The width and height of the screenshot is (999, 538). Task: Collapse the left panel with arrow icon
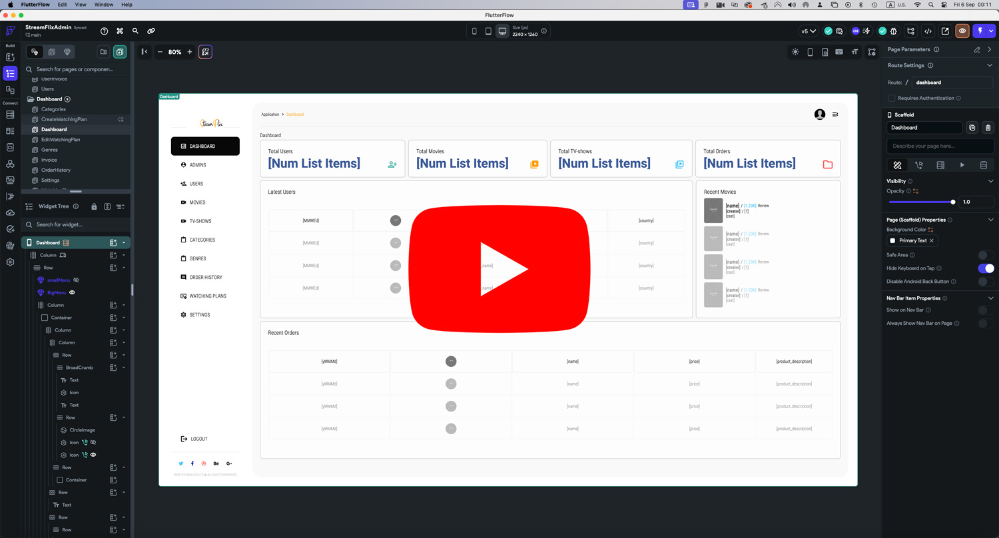145,52
